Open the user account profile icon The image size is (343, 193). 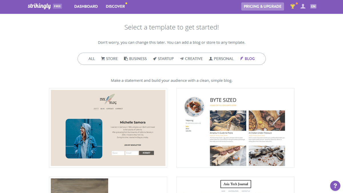(x=303, y=6)
